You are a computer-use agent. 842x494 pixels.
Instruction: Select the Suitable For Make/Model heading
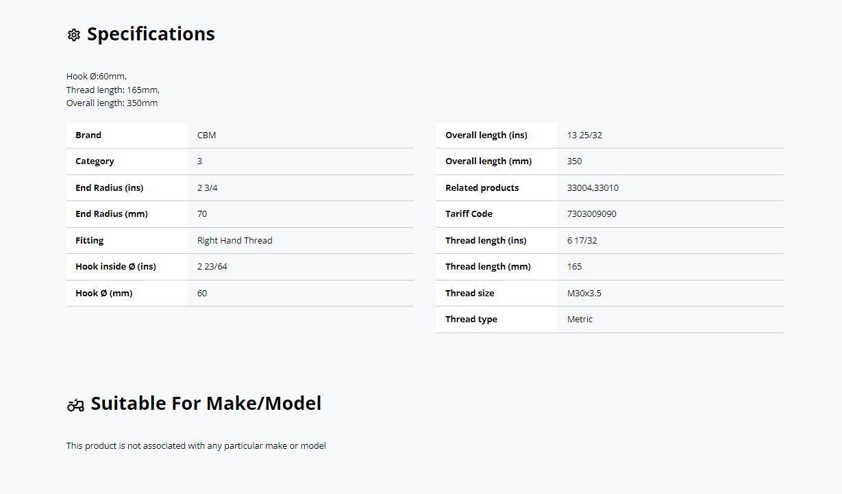206,403
